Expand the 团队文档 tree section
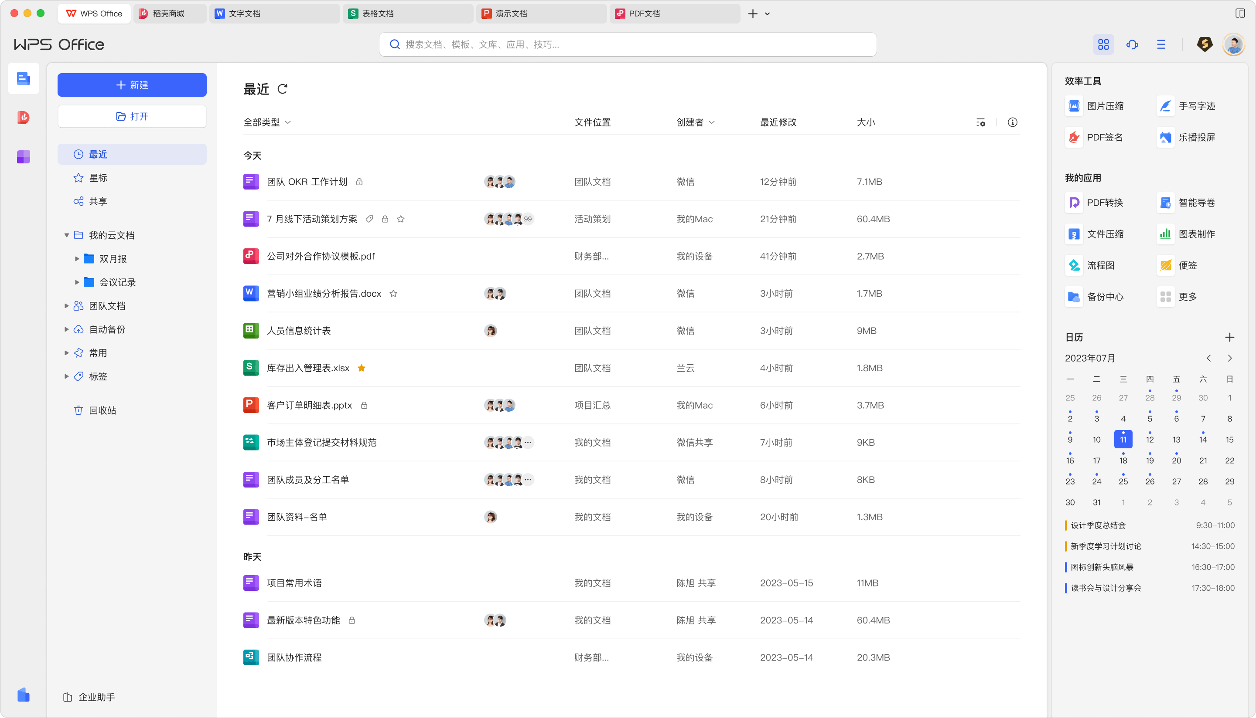Image resolution: width=1256 pixels, height=718 pixels. pyautogui.click(x=67, y=306)
